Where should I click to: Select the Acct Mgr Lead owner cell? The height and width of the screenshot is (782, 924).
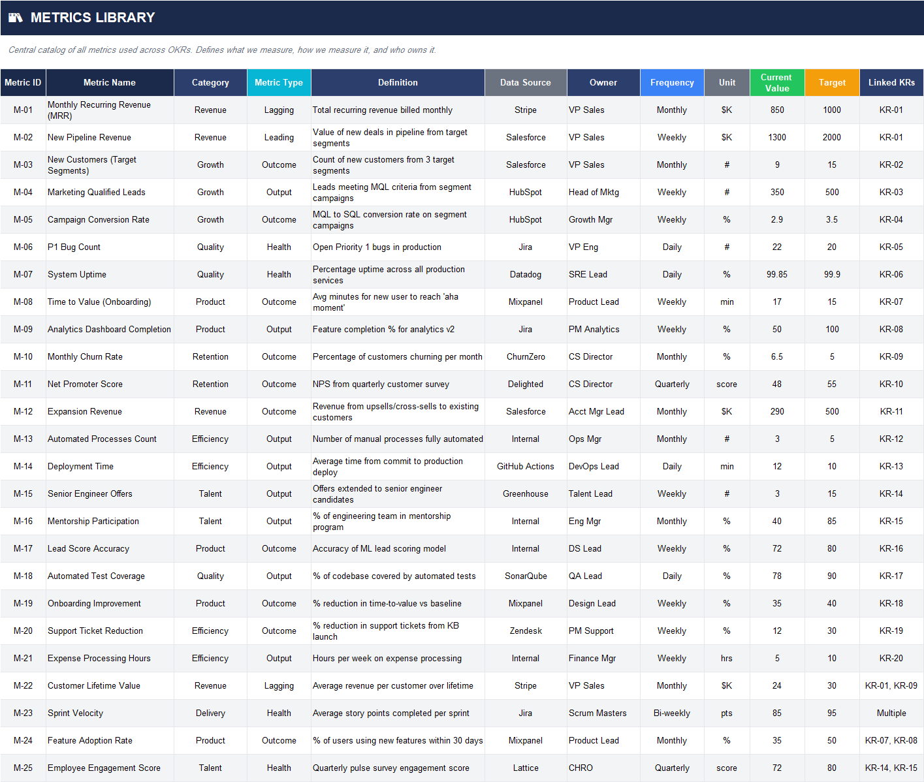[603, 411]
